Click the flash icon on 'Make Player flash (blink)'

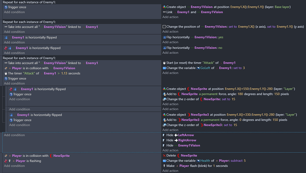coord(164,166)
